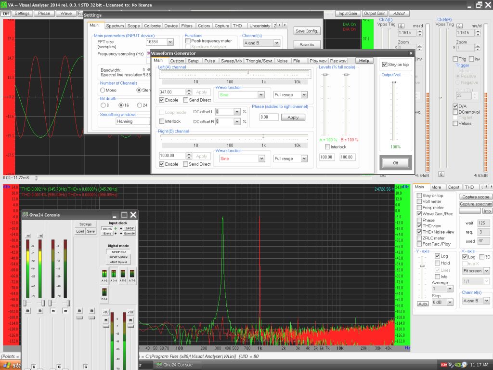Screen dimensions: 493x370
Task: Enable Volt meter checkbox
Action: click(x=419, y=201)
